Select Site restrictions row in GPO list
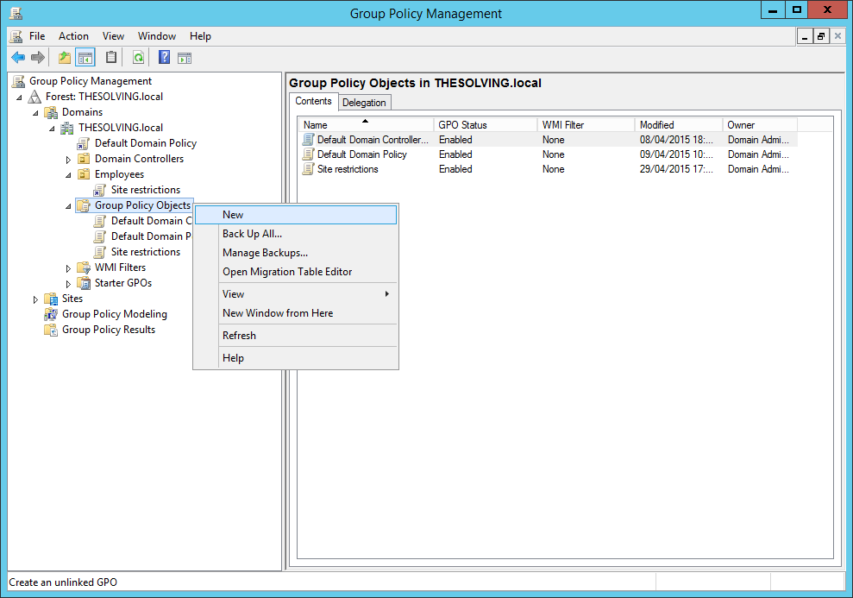The image size is (853, 598). click(549, 169)
